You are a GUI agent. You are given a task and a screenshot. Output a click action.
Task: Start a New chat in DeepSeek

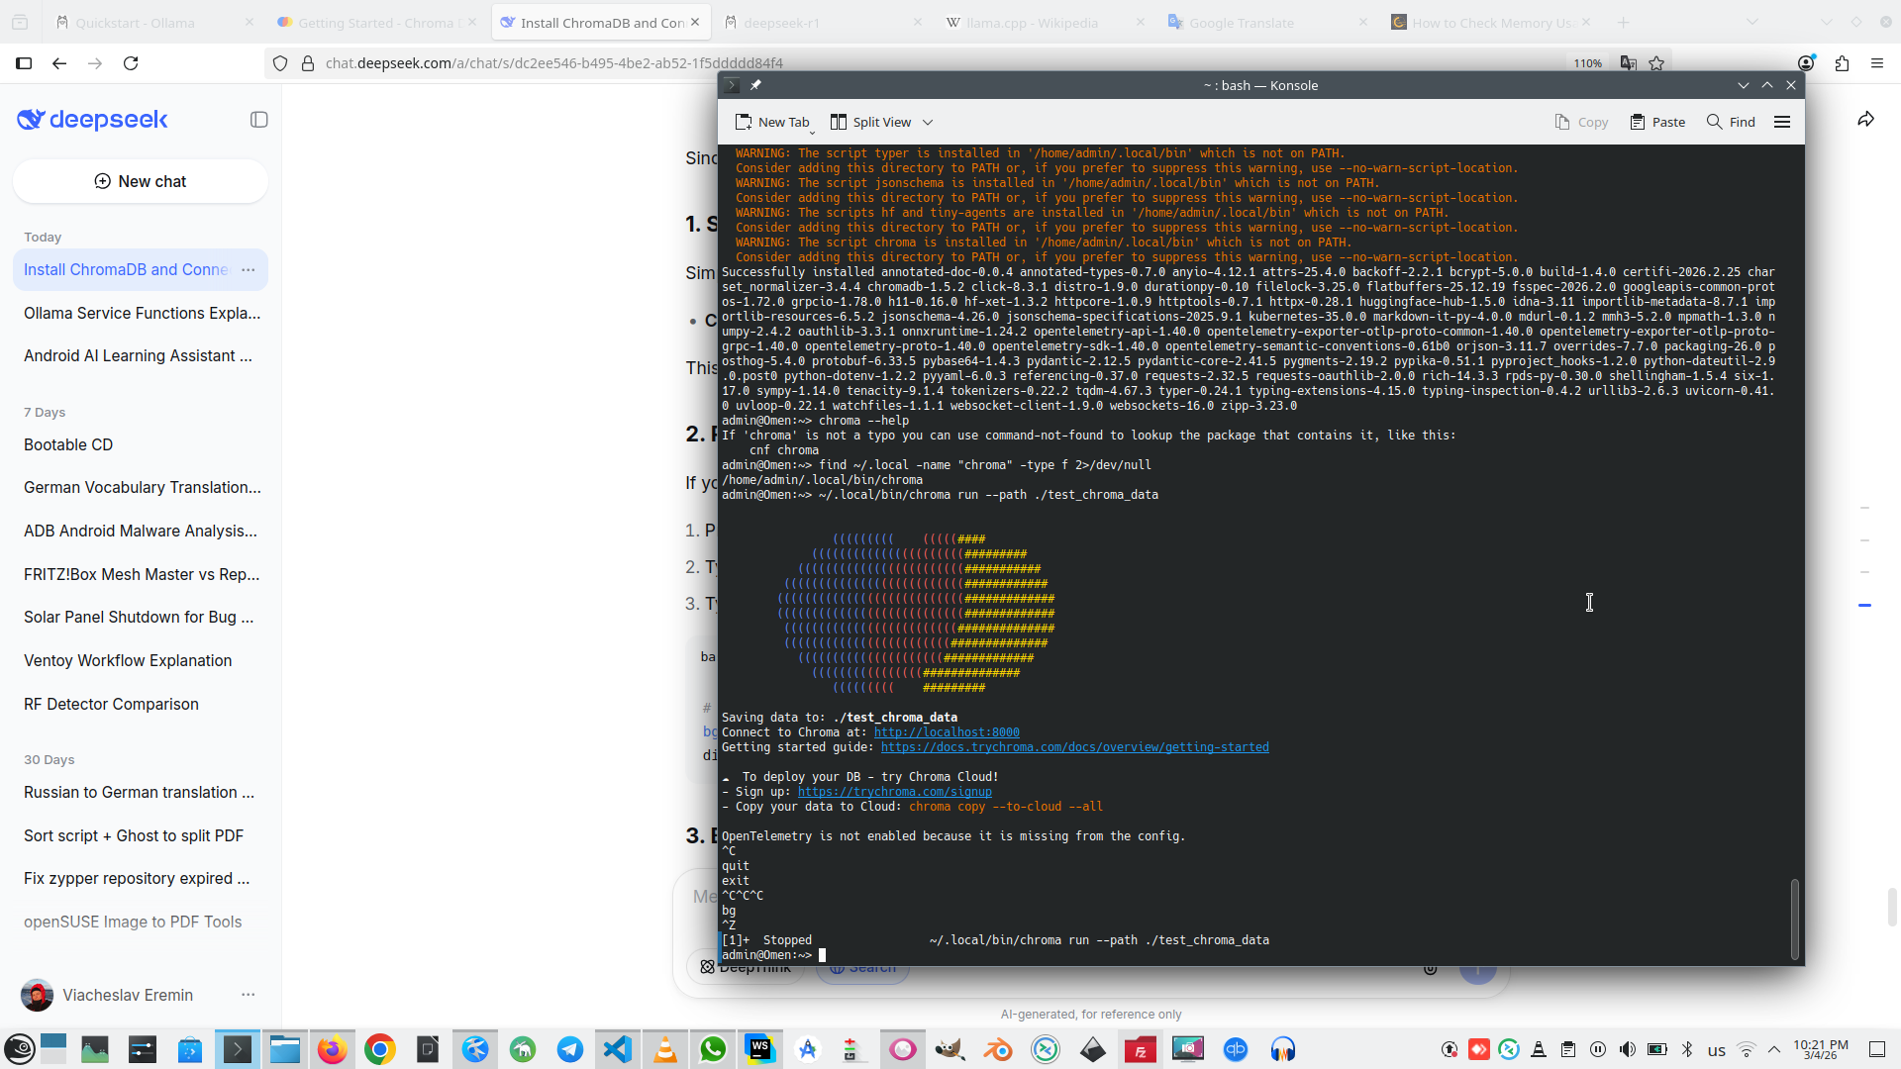coord(141,181)
